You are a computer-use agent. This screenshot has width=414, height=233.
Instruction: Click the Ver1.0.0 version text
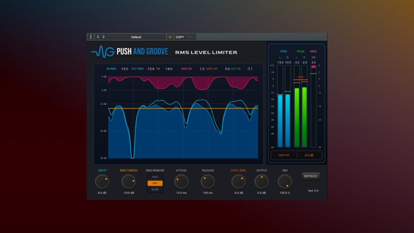pos(313,191)
